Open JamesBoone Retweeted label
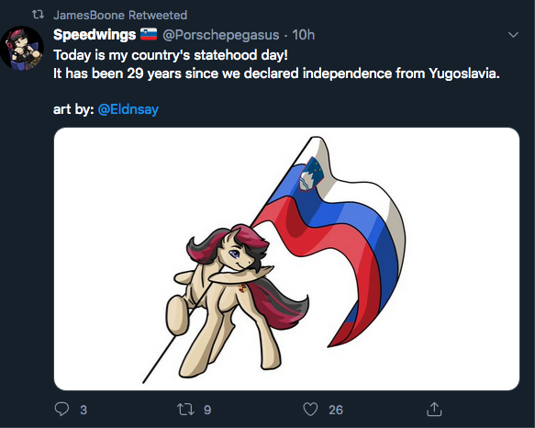The image size is (535, 428). coord(120,15)
